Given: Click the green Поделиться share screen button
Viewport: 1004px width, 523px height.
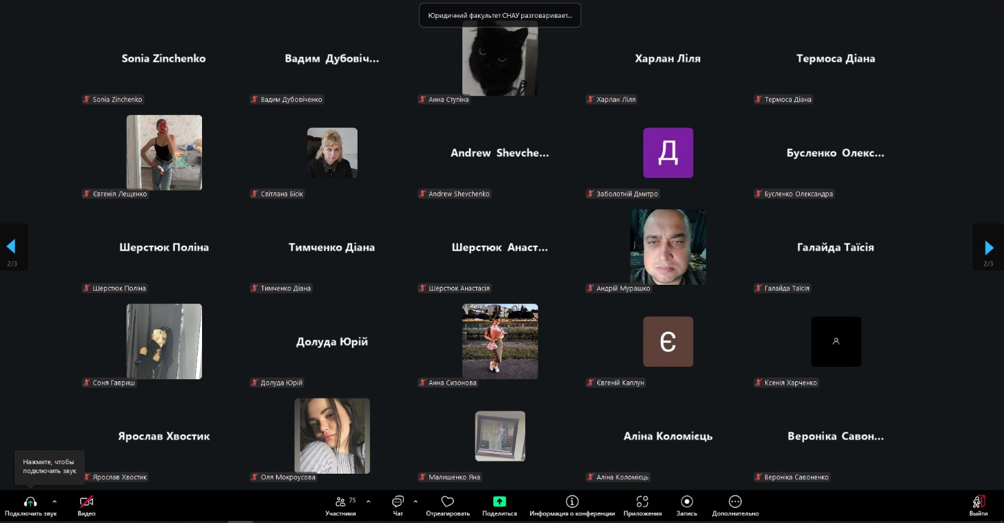Looking at the screenshot, I should point(499,502).
